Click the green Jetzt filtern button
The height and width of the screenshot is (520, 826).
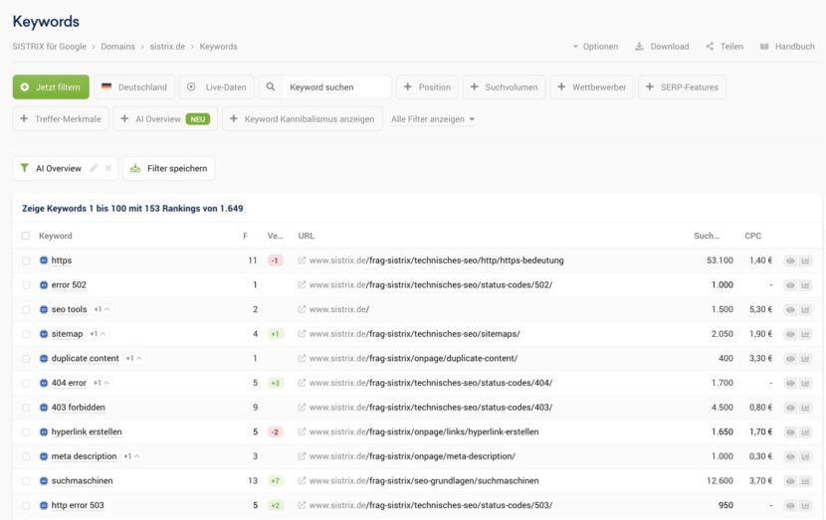pos(51,87)
